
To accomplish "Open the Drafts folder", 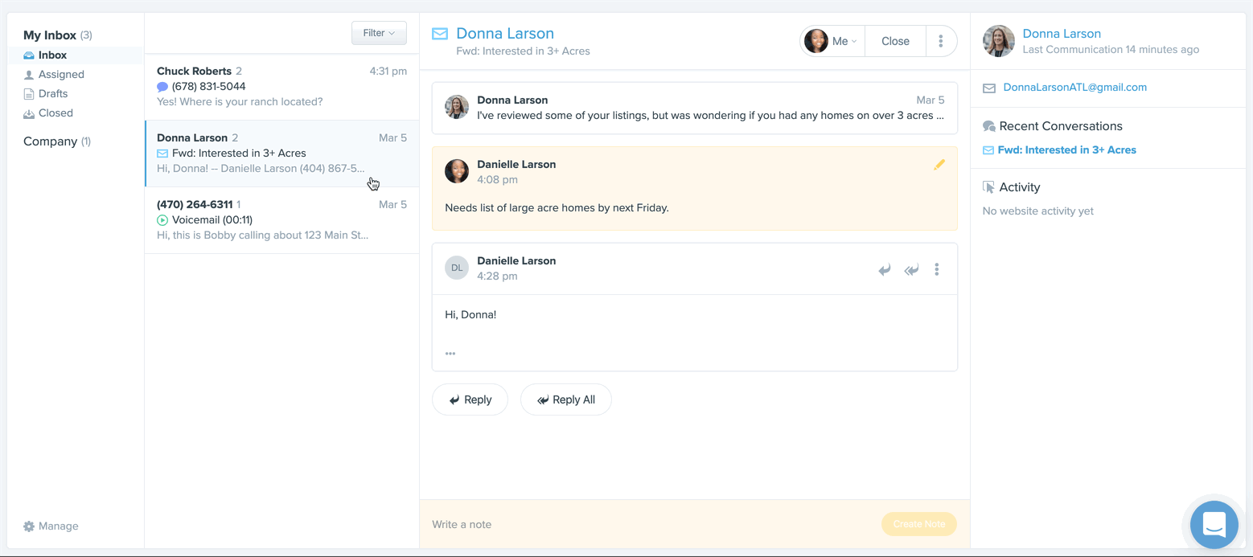I will pos(55,93).
